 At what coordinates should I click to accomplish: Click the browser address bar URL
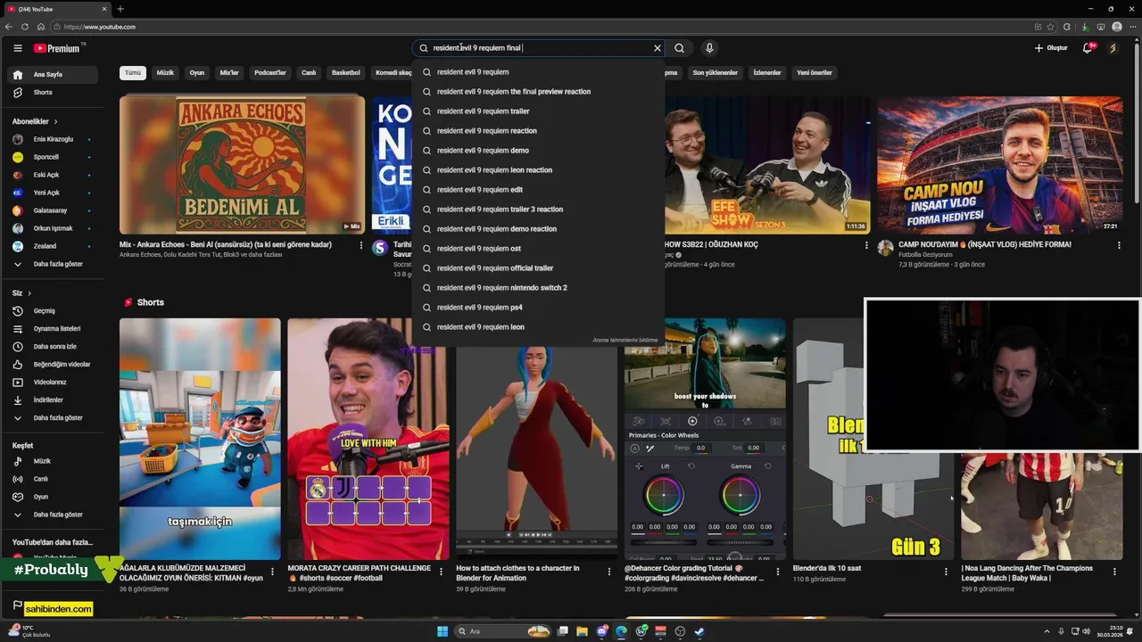pos(100,27)
